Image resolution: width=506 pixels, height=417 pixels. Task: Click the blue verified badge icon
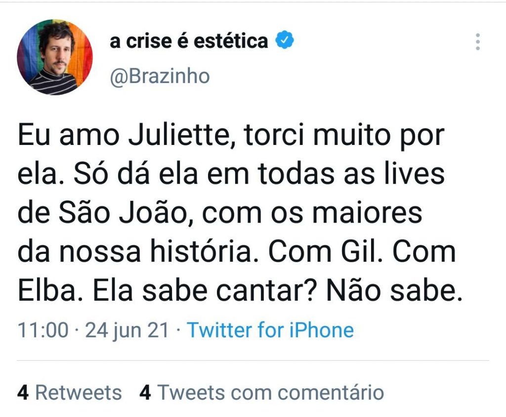pos(285,41)
